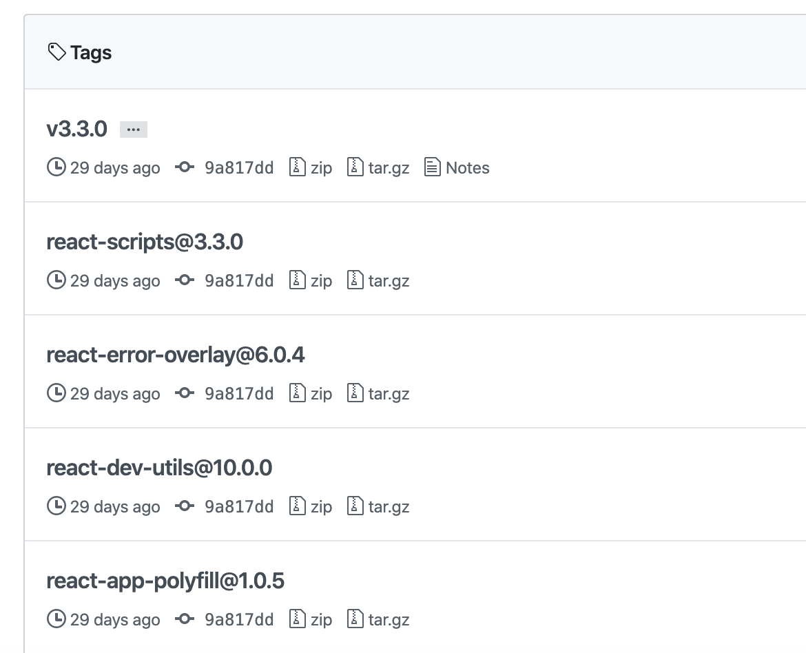Open the react-scripts@3.3.0 tag
Screen dimensions: 806x653
click(x=145, y=242)
